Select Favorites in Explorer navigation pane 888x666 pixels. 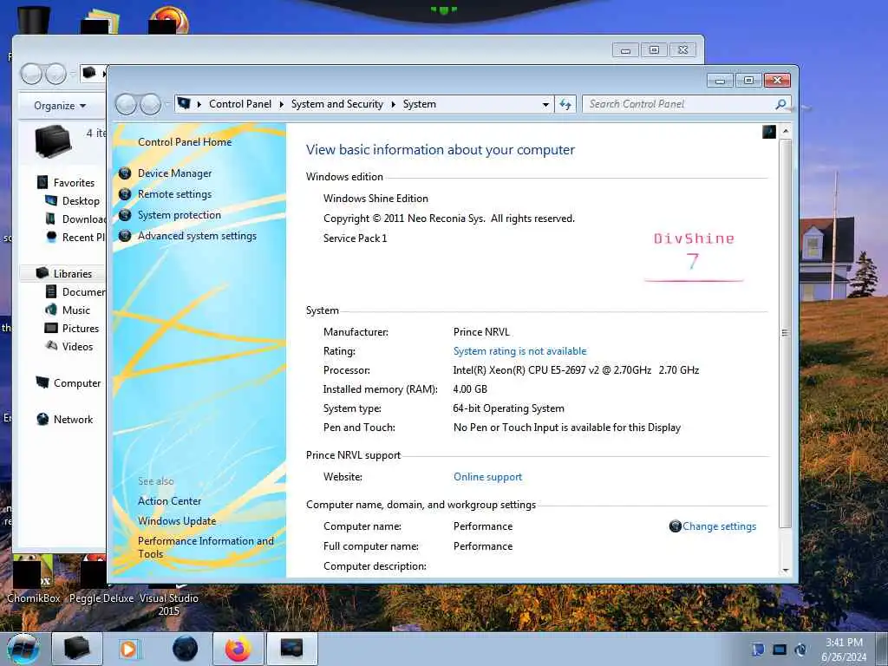click(x=74, y=183)
